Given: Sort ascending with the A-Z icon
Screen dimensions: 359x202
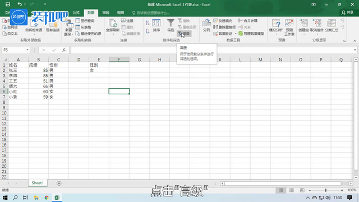Looking at the screenshot, I should tap(148, 22).
